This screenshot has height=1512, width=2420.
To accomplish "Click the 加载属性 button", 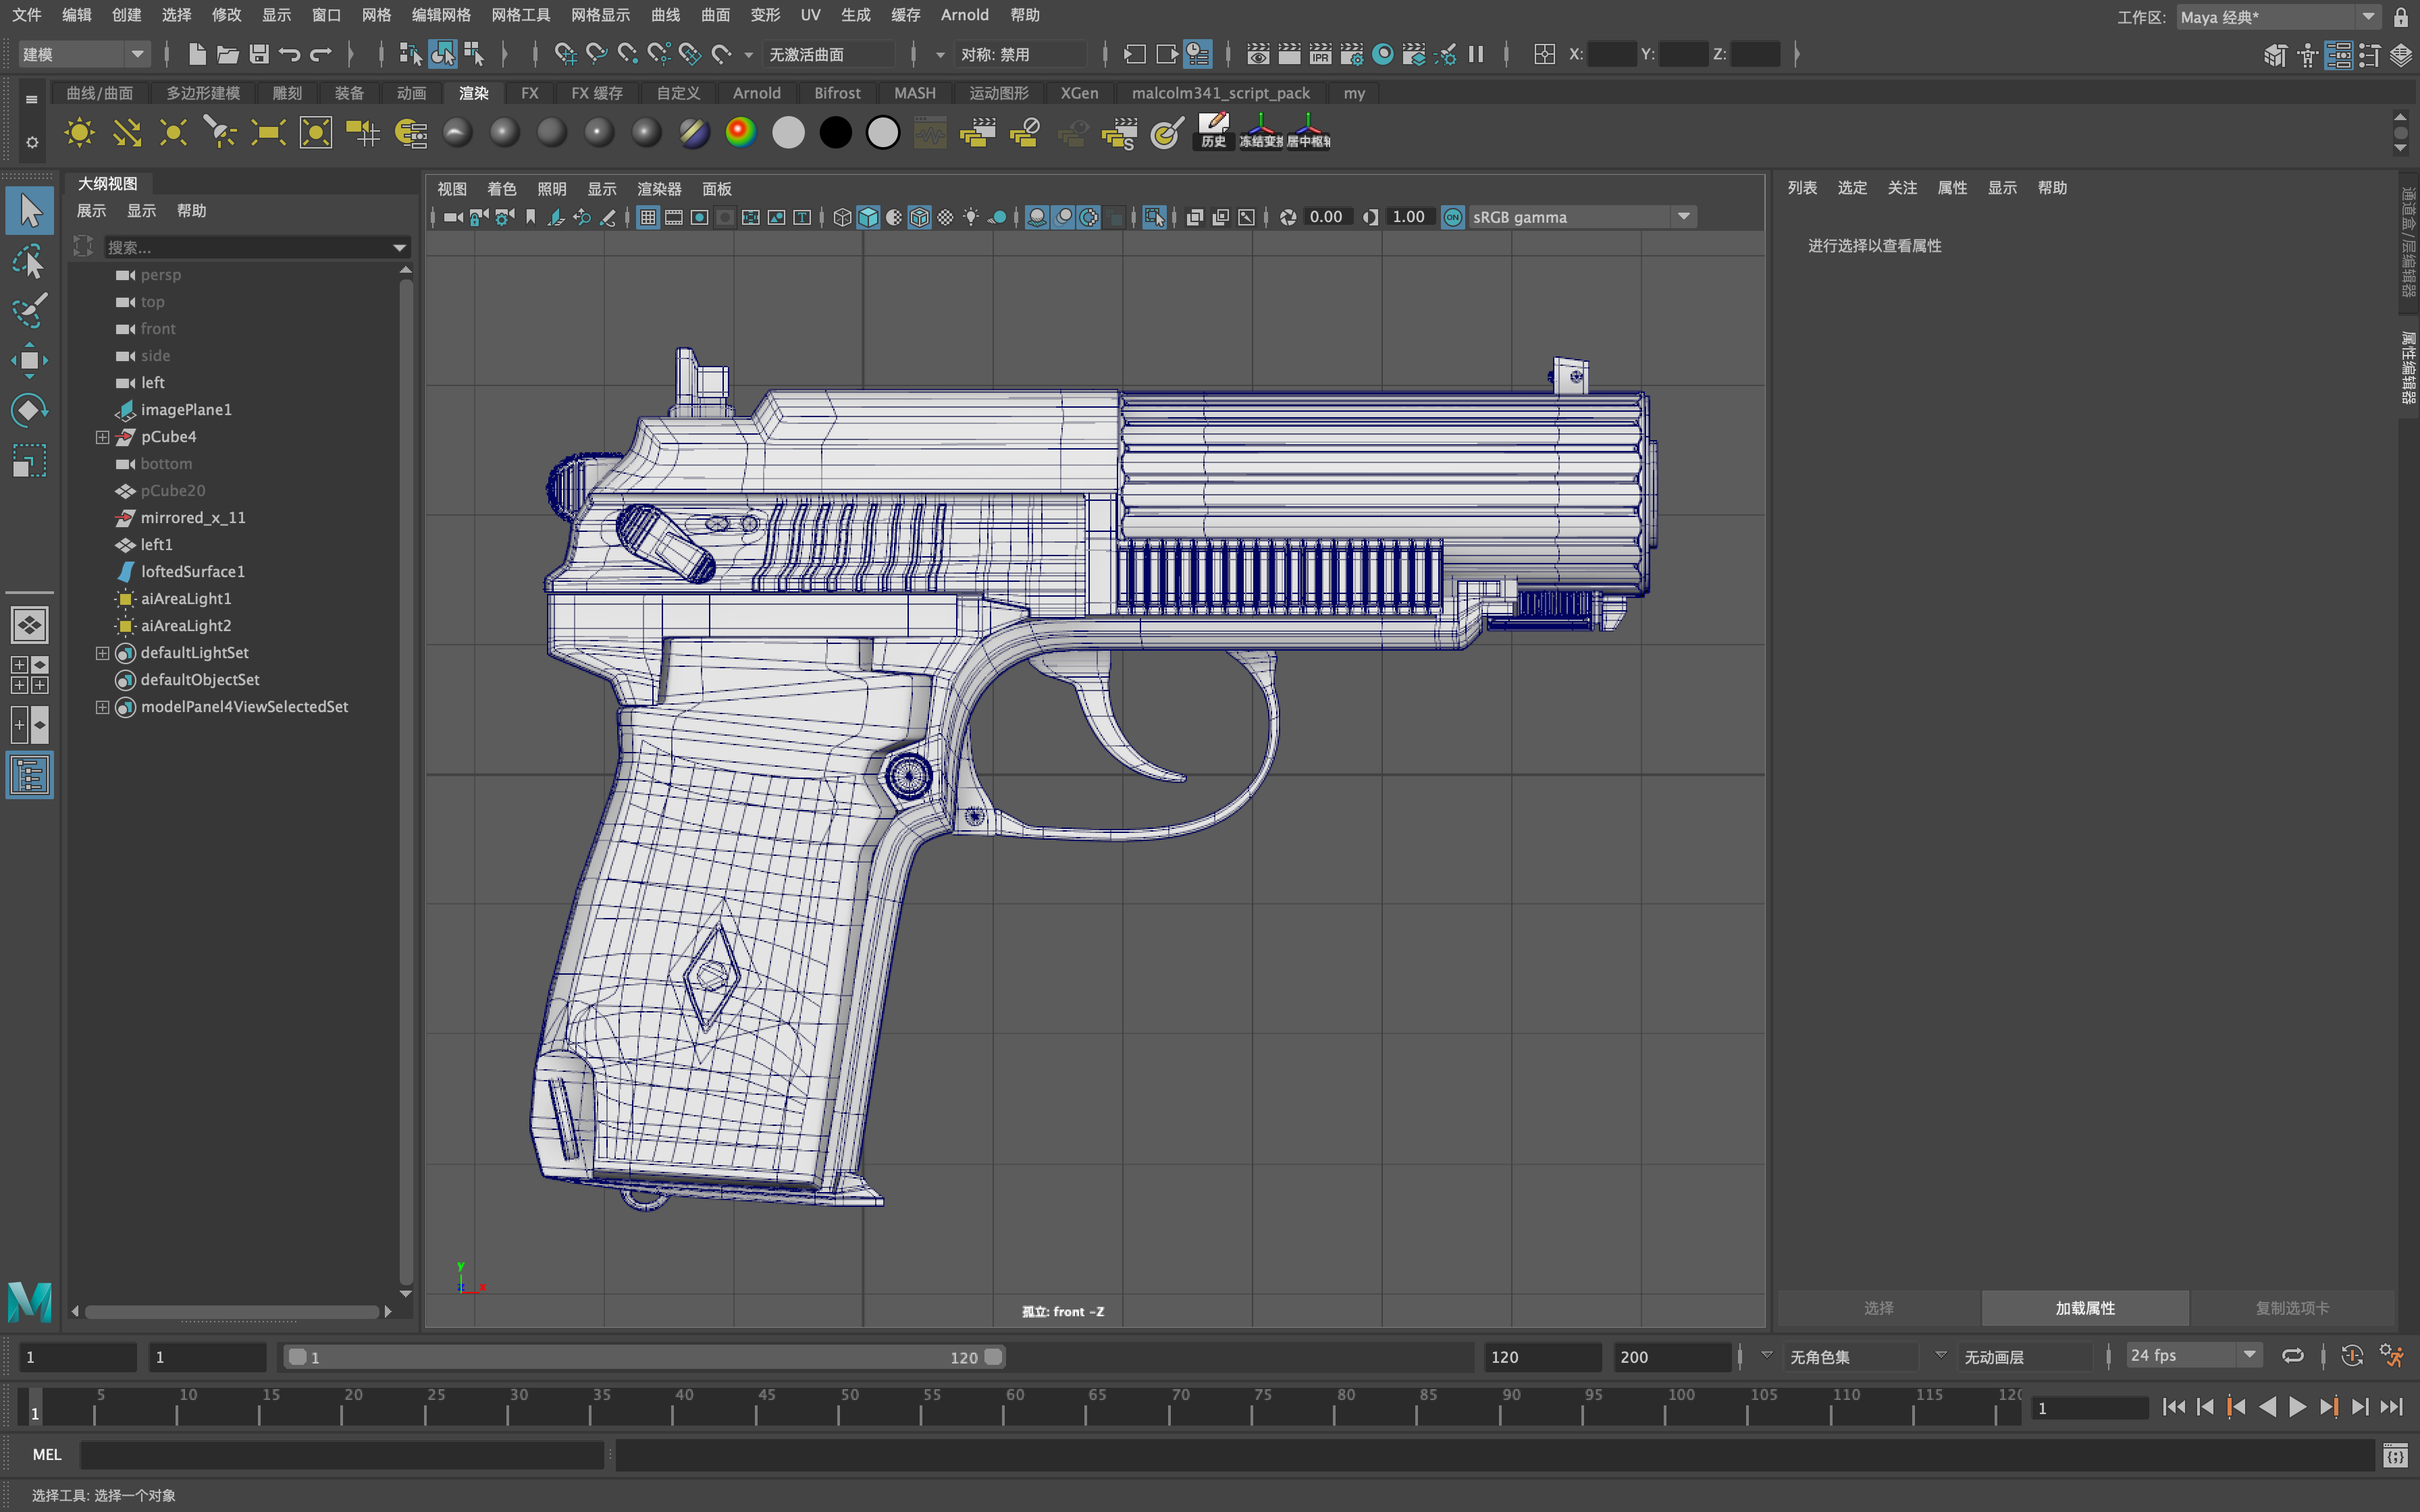I will [2084, 1308].
